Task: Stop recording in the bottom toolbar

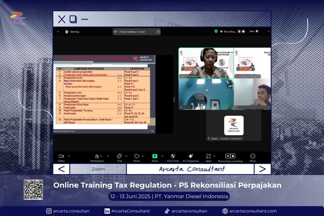Action: (x=233, y=156)
